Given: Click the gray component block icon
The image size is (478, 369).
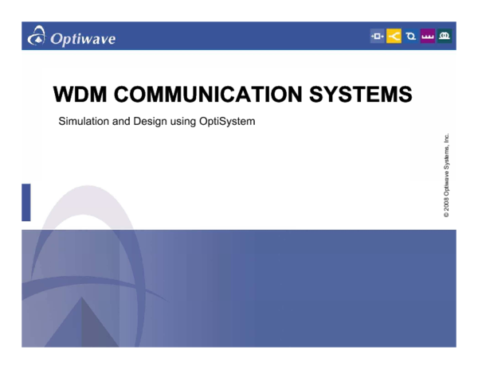Looking at the screenshot, I should click(x=378, y=37).
